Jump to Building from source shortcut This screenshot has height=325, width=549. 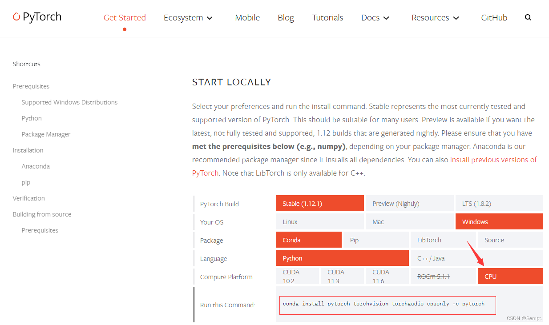[42, 214]
